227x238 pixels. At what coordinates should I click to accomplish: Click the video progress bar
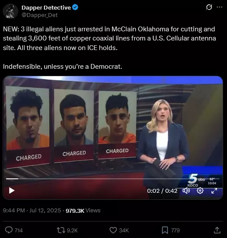click(x=113, y=179)
